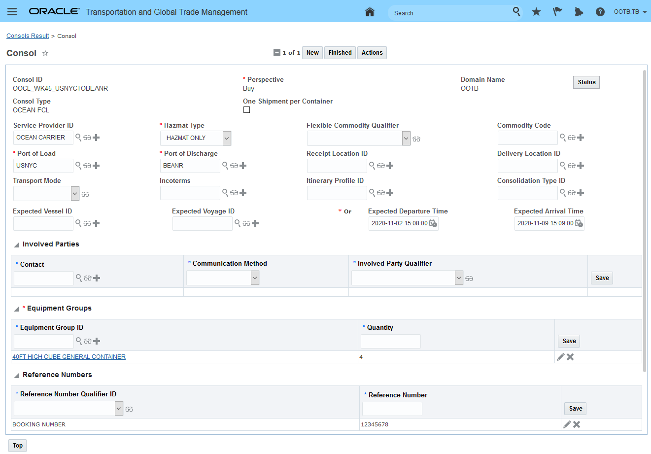The image size is (651, 454).
Task: Add new Consolidation Type ID
Action: point(581,193)
